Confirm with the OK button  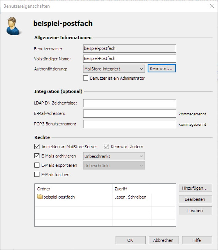(x=131, y=240)
